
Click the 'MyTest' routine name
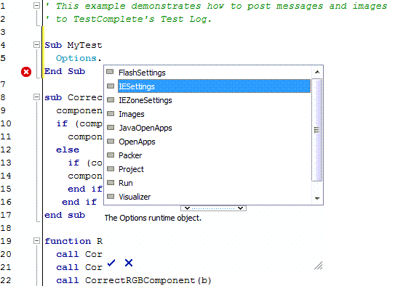tap(84, 45)
